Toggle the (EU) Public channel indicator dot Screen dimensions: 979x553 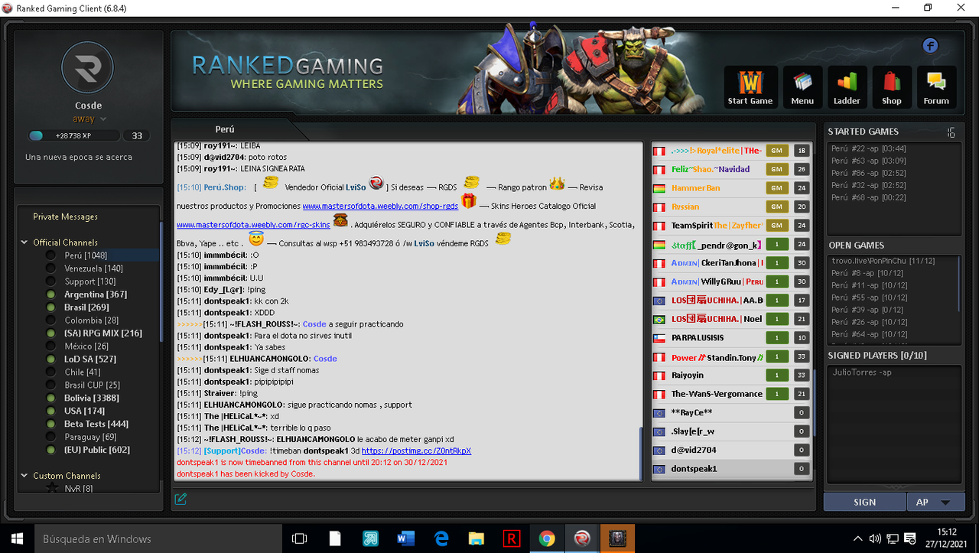click(50, 450)
